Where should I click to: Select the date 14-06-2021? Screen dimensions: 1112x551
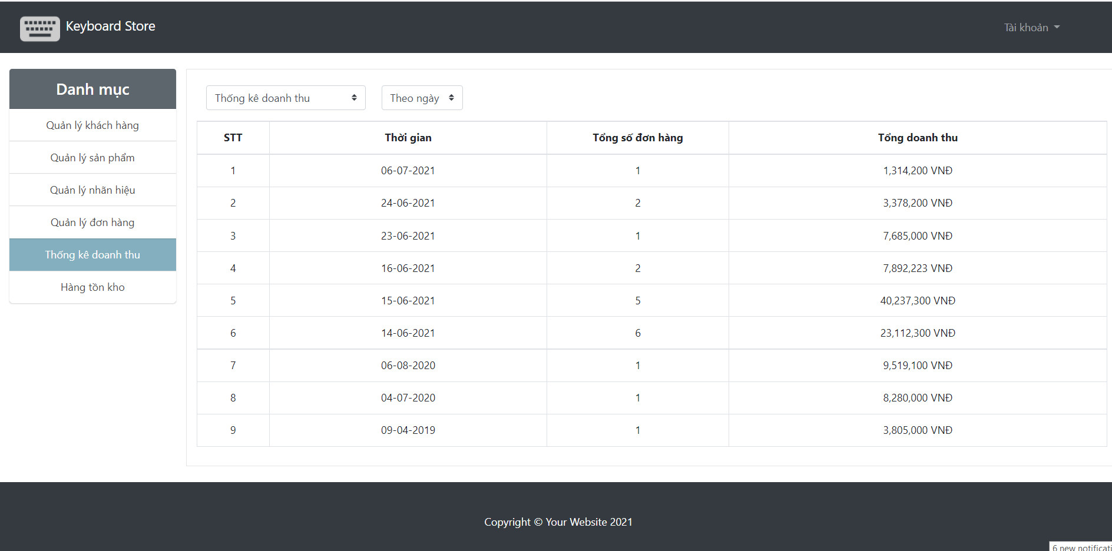(x=408, y=333)
